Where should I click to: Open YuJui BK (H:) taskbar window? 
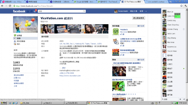[x=76, y=103]
